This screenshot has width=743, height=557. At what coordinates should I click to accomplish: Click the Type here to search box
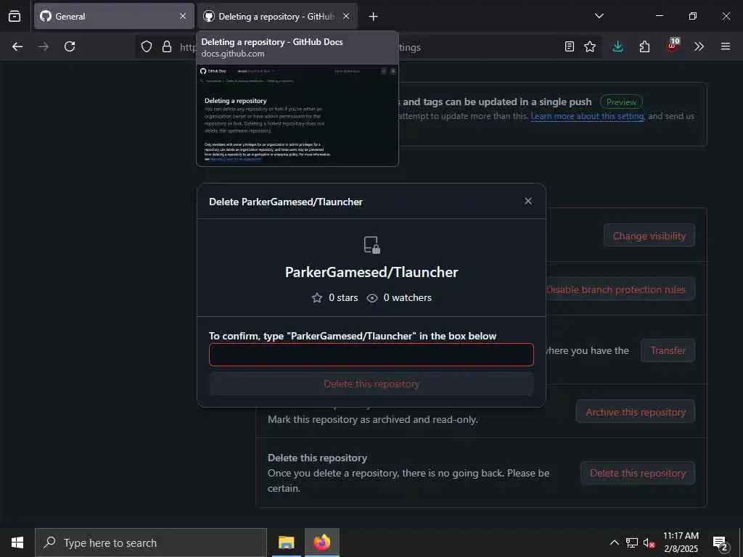[x=151, y=542]
